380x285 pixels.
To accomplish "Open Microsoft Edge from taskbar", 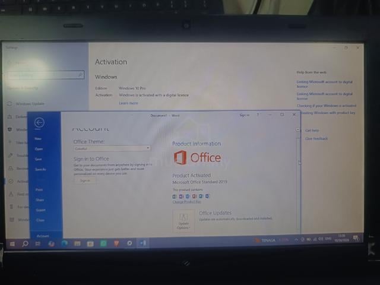I will click(65, 243).
